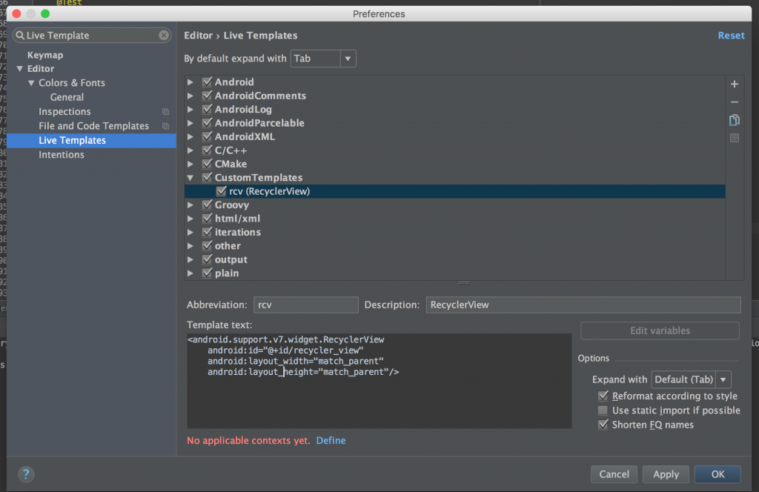Image resolution: width=759 pixels, height=492 pixels.
Task: Enable 'Use static import if possible'
Action: 603,410
